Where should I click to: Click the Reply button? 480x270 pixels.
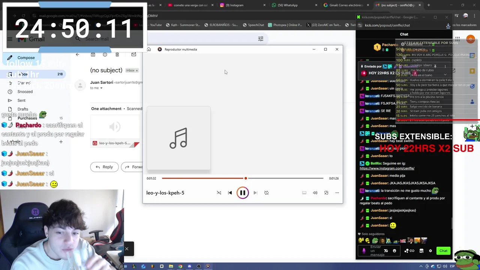(104, 167)
